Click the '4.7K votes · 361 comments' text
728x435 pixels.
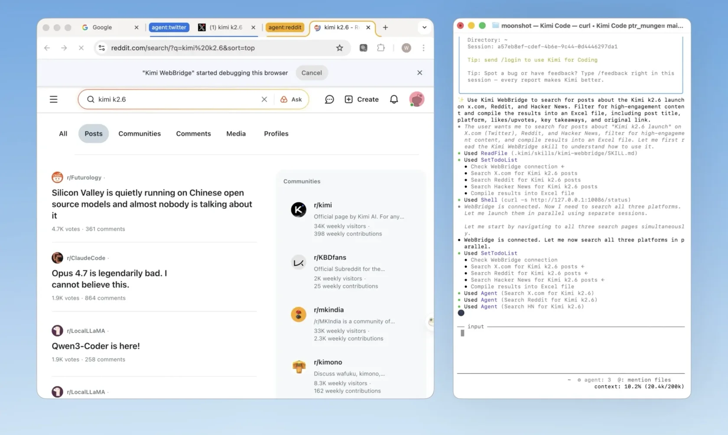(88, 229)
